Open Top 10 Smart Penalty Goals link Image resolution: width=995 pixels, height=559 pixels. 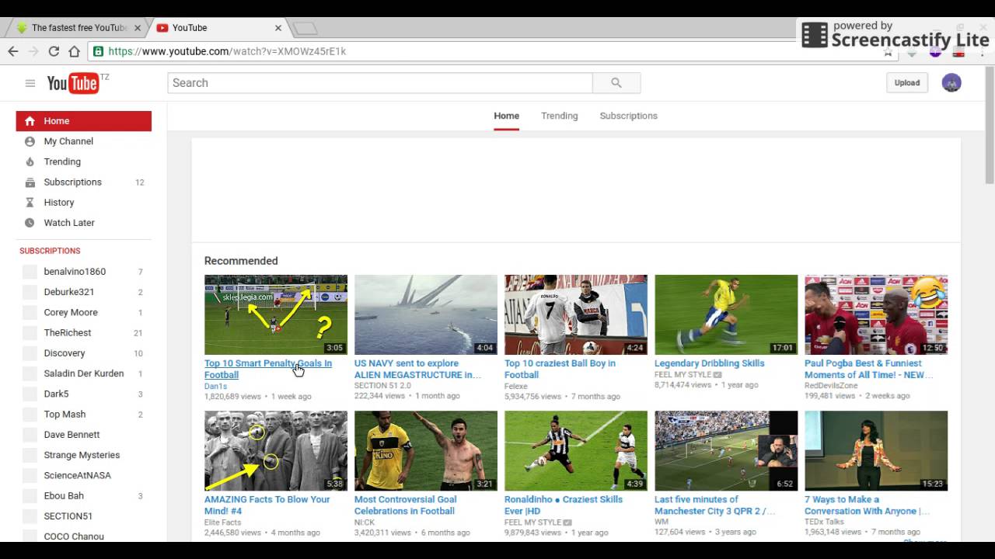(268, 369)
